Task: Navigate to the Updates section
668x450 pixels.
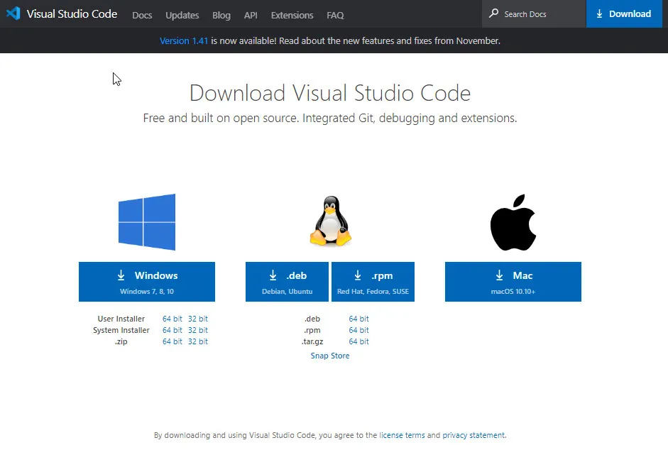Action: 182,15
